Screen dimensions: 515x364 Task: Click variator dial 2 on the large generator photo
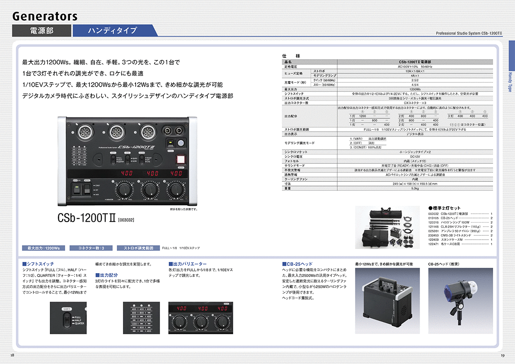(149, 189)
